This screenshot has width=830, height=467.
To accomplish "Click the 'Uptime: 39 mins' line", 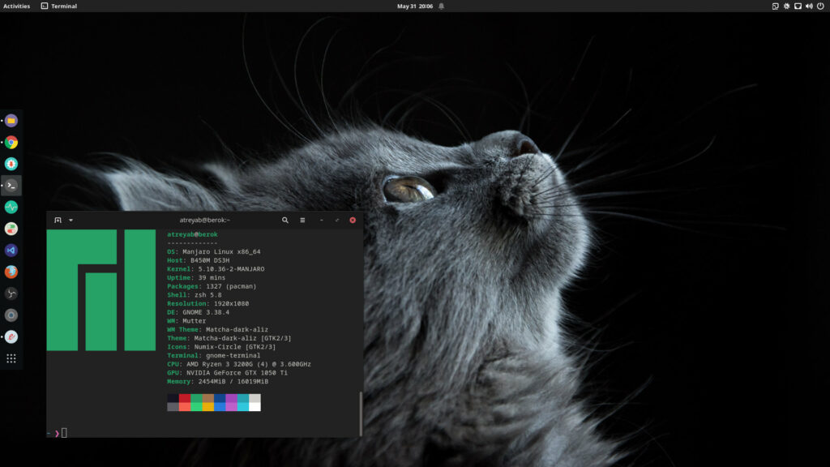I will 196,278.
